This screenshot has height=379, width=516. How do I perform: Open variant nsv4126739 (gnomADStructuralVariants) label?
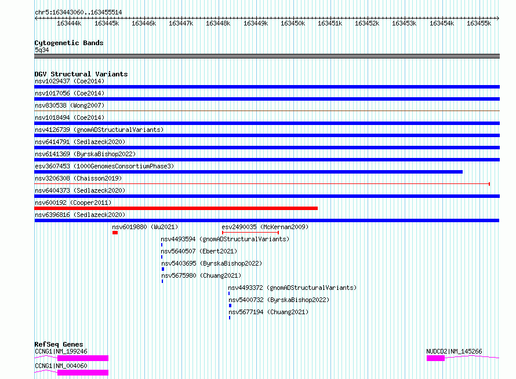pos(99,130)
